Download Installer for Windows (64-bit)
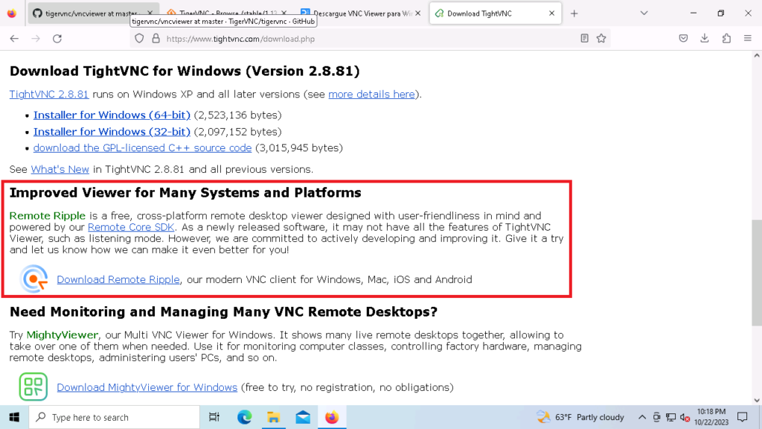 pos(112,115)
